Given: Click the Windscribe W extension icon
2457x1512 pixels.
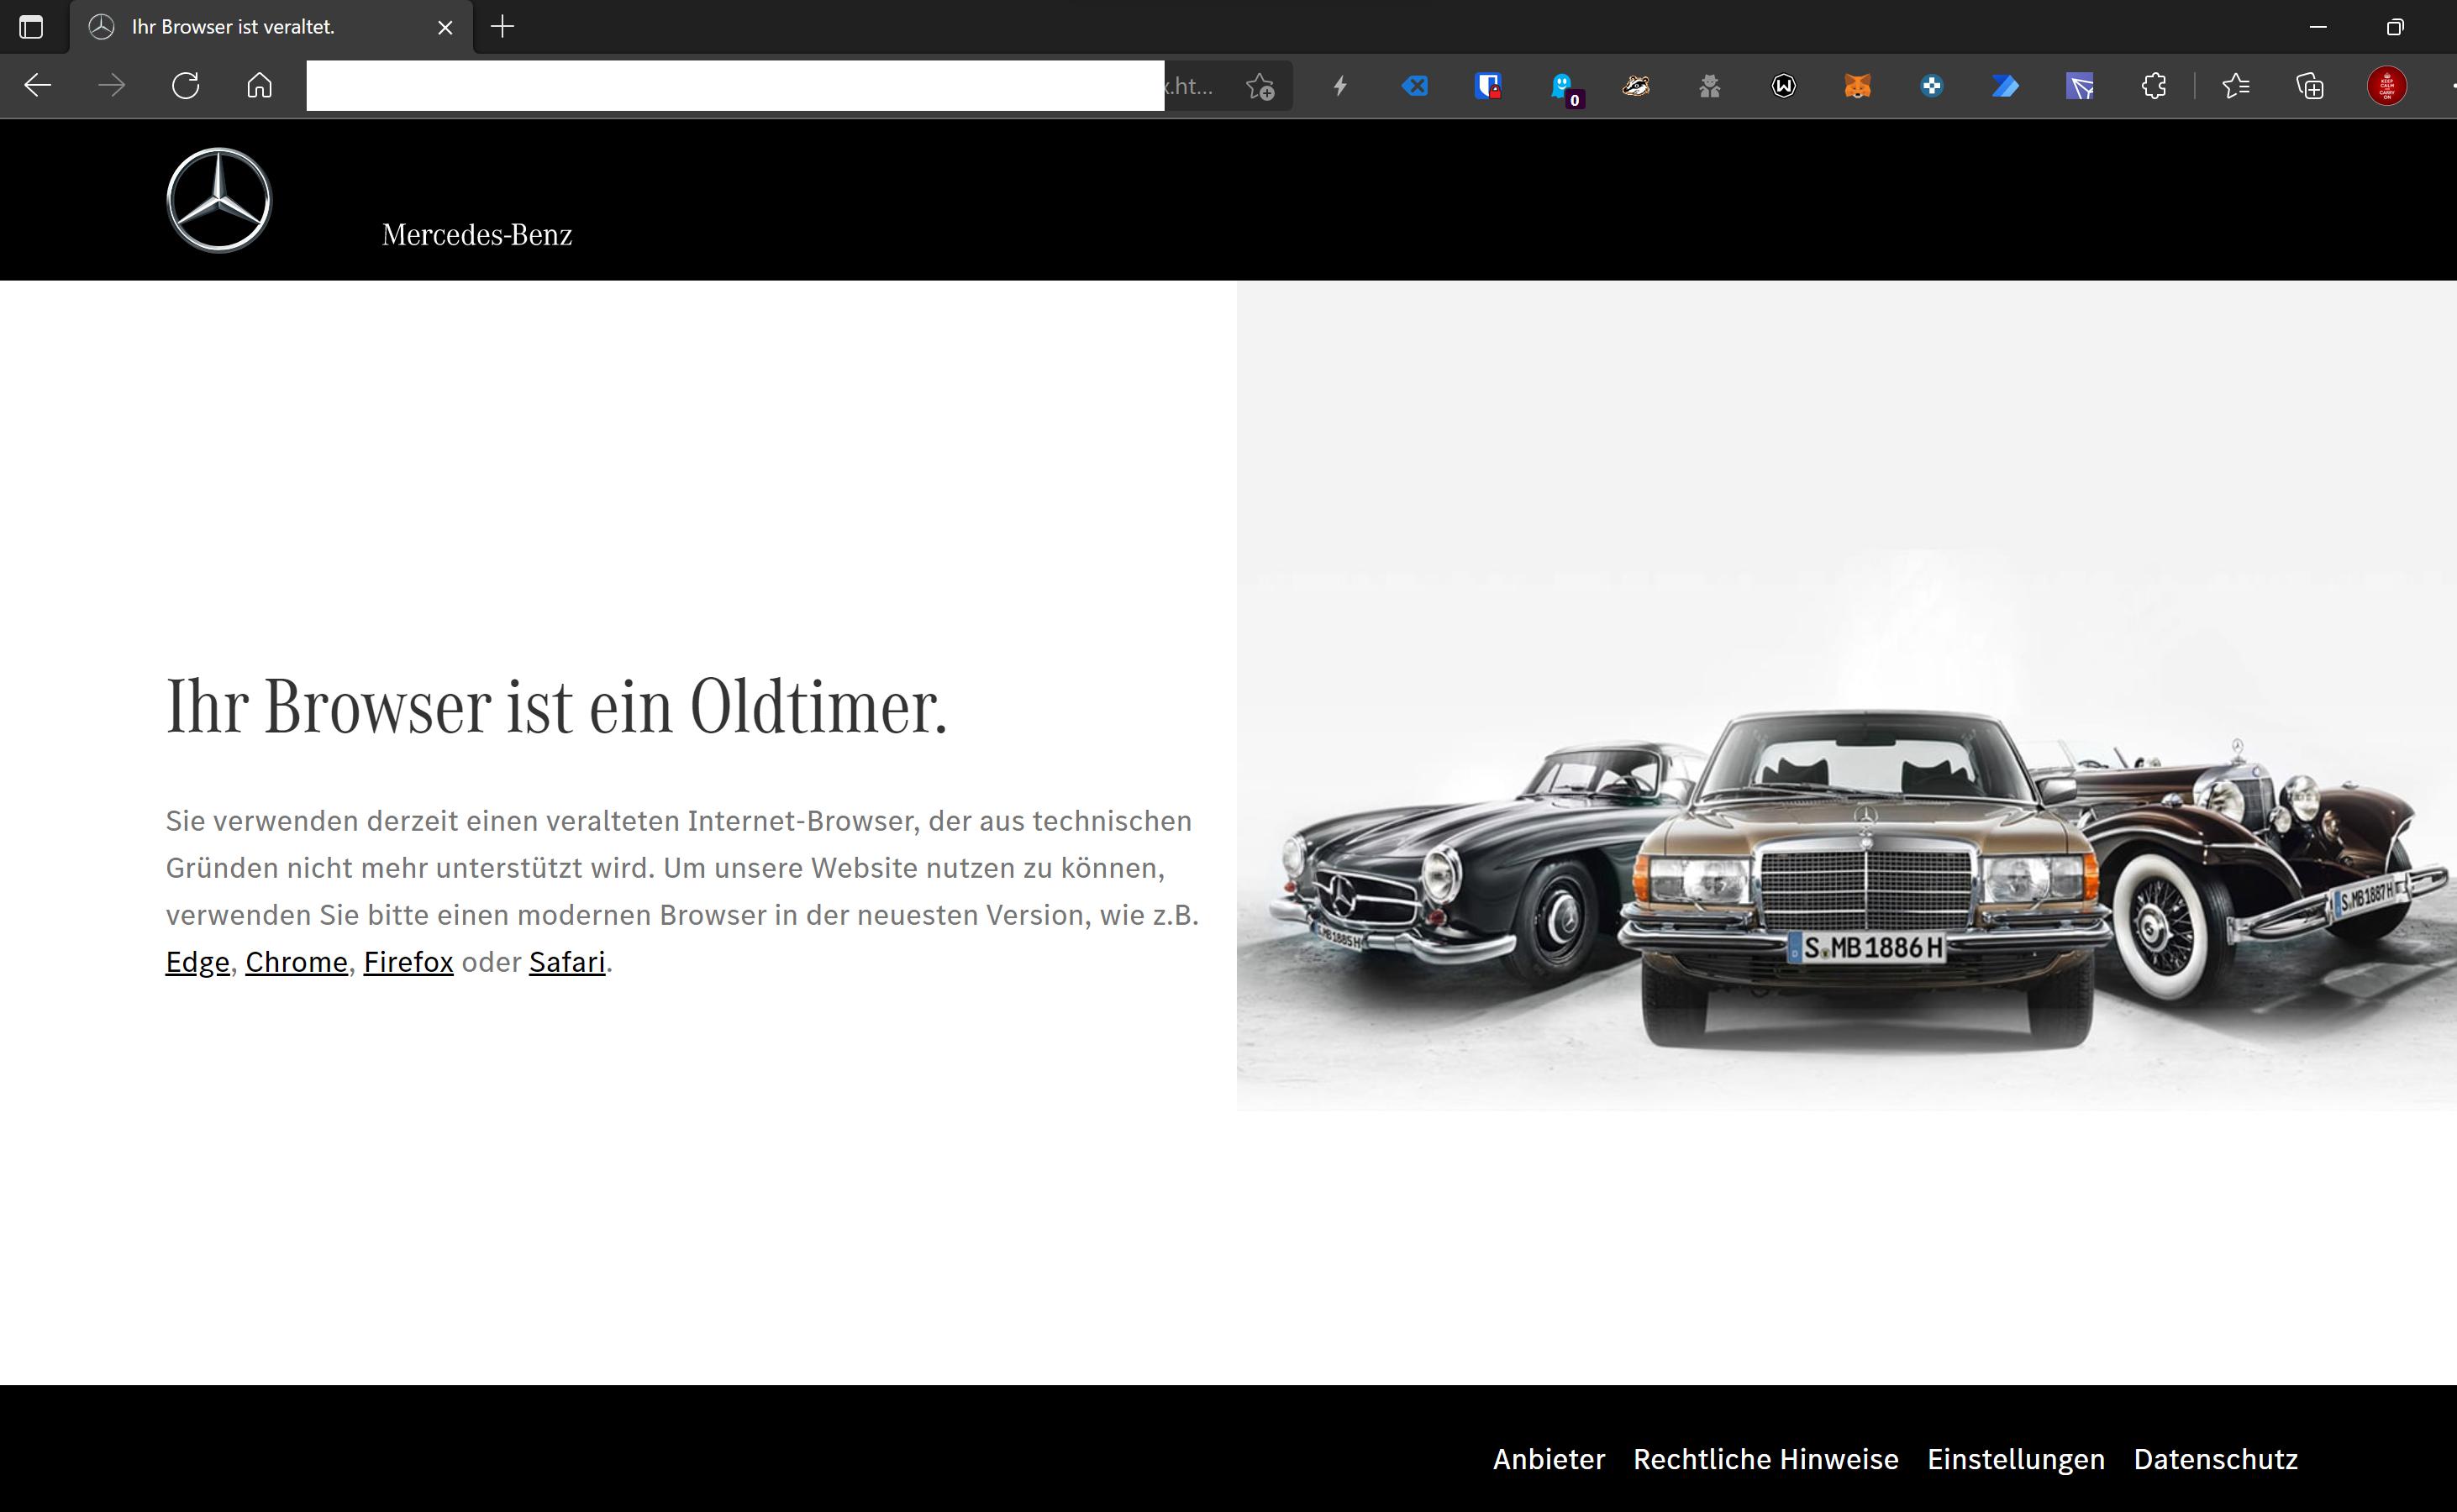Looking at the screenshot, I should coord(1783,86).
